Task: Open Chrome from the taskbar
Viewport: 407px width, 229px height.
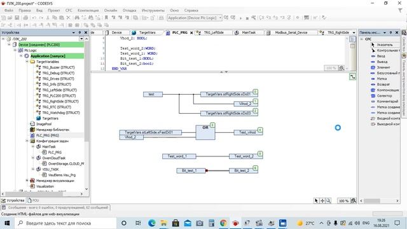Action: (x=223, y=223)
